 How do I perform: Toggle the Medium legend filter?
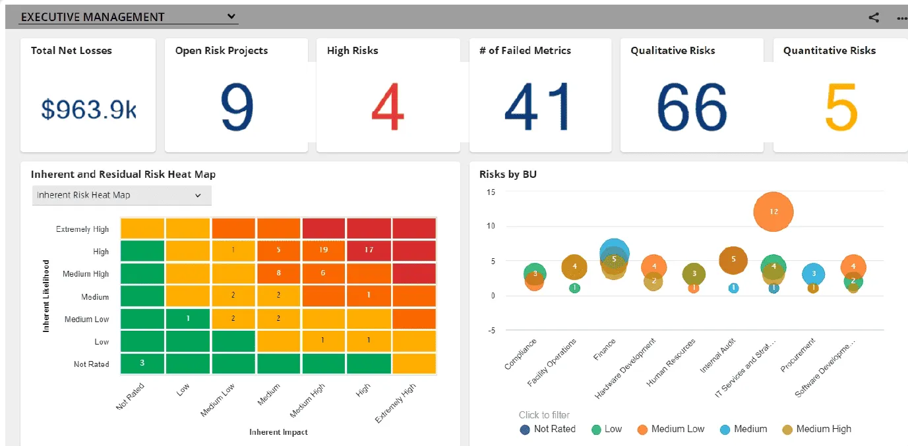coord(743,430)
